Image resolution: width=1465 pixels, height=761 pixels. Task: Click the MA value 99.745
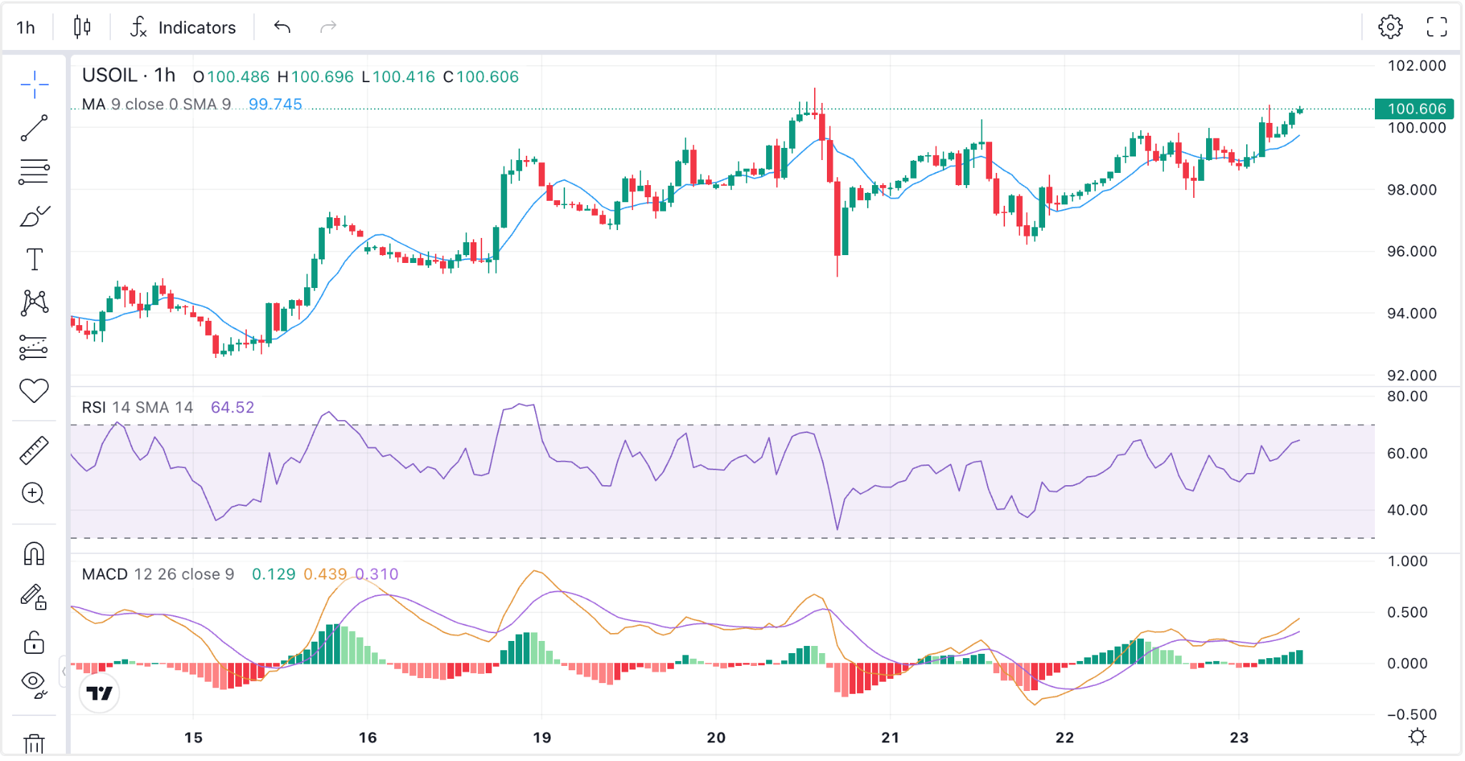[275, 104]
